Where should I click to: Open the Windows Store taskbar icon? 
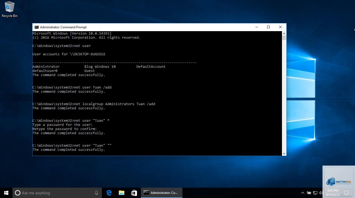[x=134, y=193]
